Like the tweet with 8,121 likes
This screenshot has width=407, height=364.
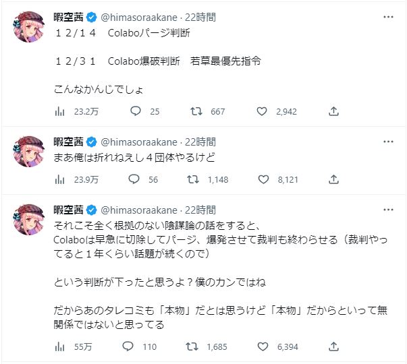[262, 179]
